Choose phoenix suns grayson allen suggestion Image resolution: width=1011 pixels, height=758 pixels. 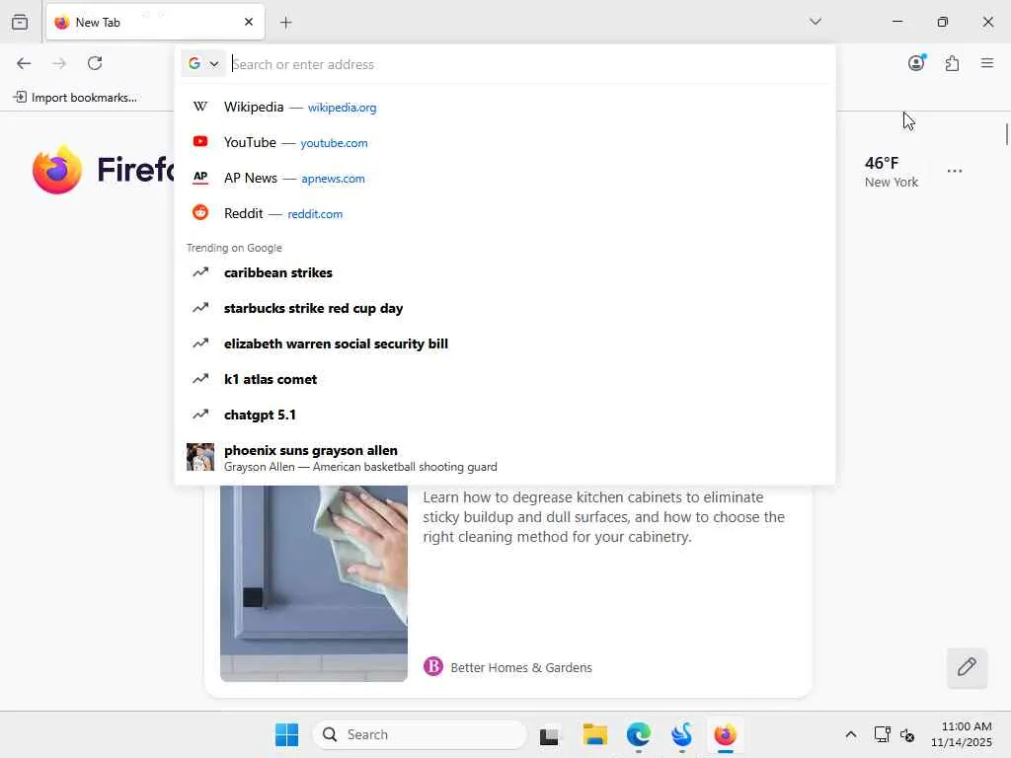[505, 458]
